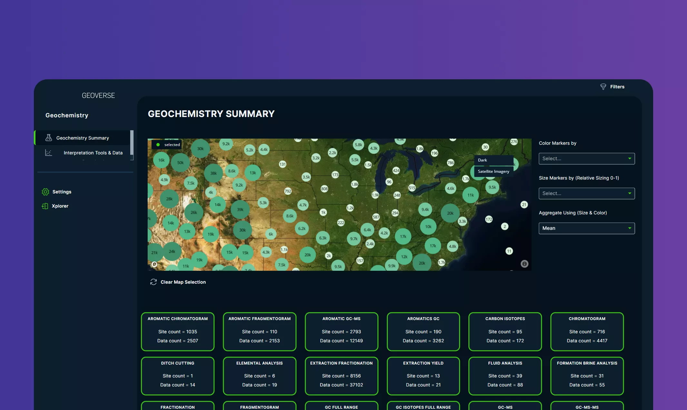Click the Filters funnel icon

click(x=603, y=87)
